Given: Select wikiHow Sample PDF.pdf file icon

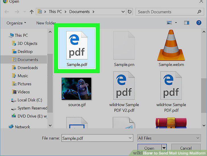Looking at the screenshot, I should point(171,86).
